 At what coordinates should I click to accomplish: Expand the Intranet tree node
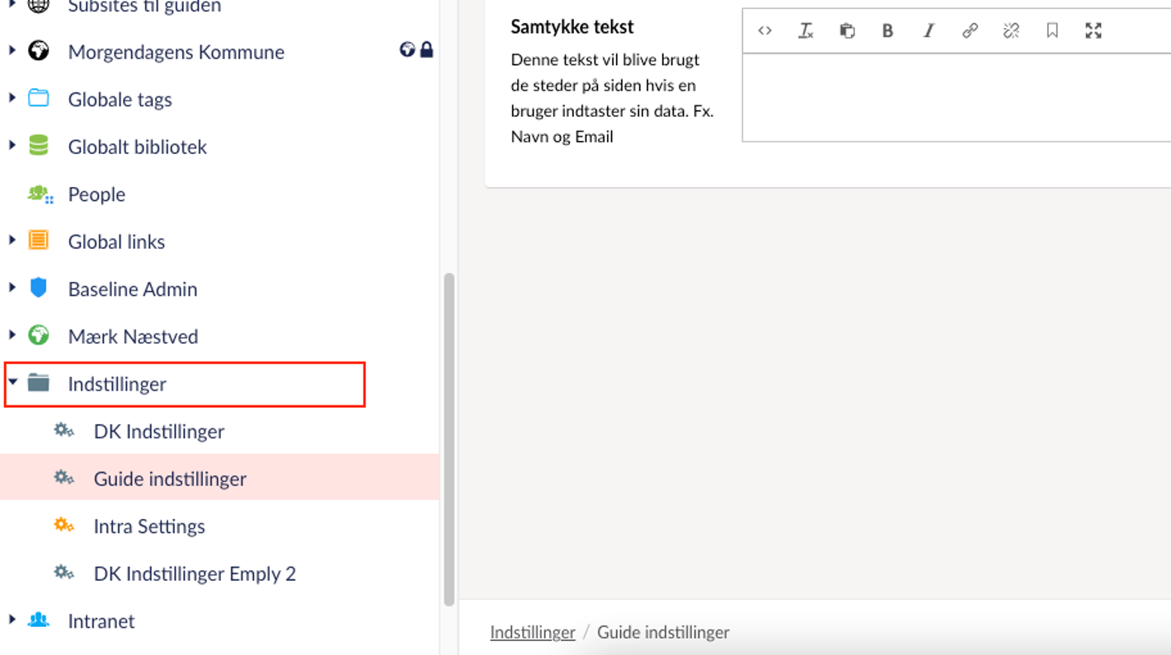click(12, 620)
